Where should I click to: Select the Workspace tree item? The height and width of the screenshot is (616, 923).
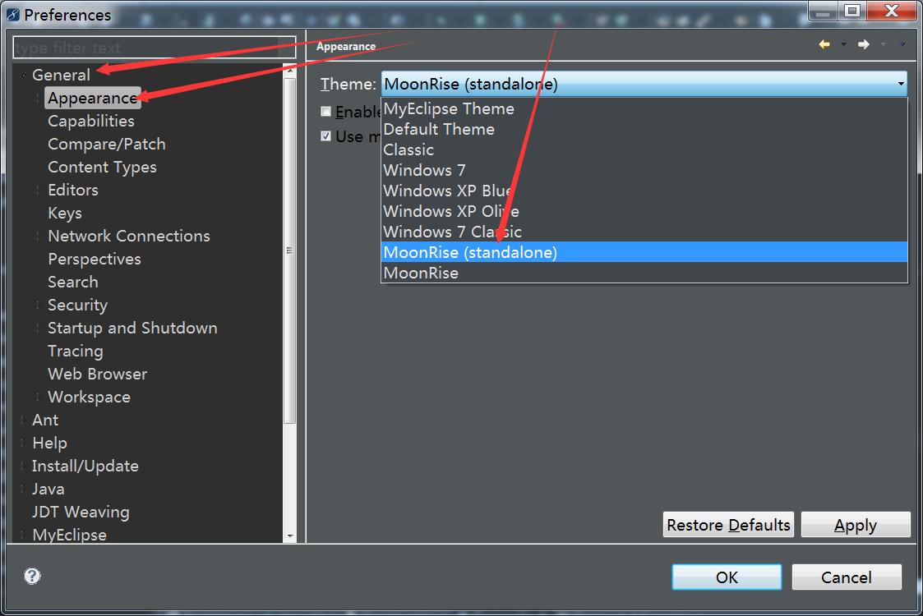click(x=89, y=397)
